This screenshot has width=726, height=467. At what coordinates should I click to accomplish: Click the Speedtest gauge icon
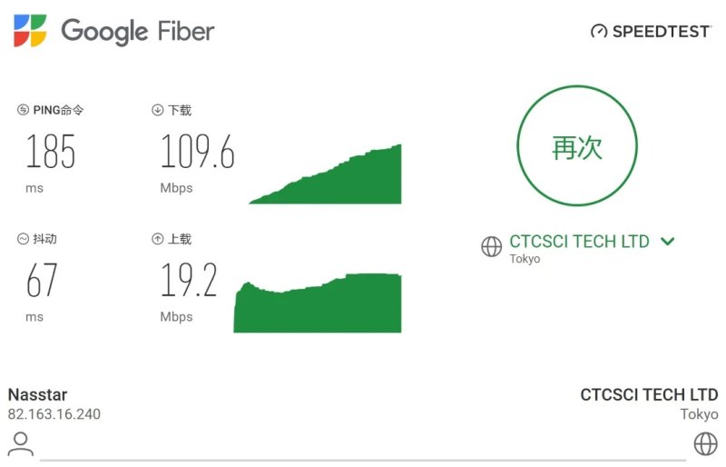click(599, 32)
